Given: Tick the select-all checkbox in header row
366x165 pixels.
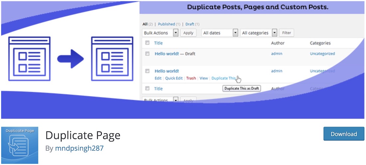Looking at the screenshot, I should coord(147,43).
